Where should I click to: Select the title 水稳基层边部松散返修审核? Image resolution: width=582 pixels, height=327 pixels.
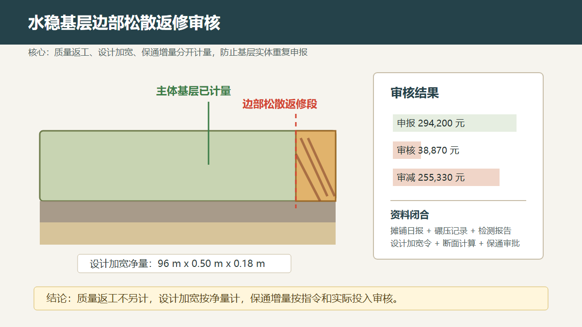coord(124,23)
